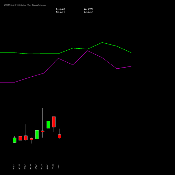Click the ETERNAL CE Option Chart title
Image resolution: width=175 pixels, height=175 pixels.
click(x=25, y=5)
